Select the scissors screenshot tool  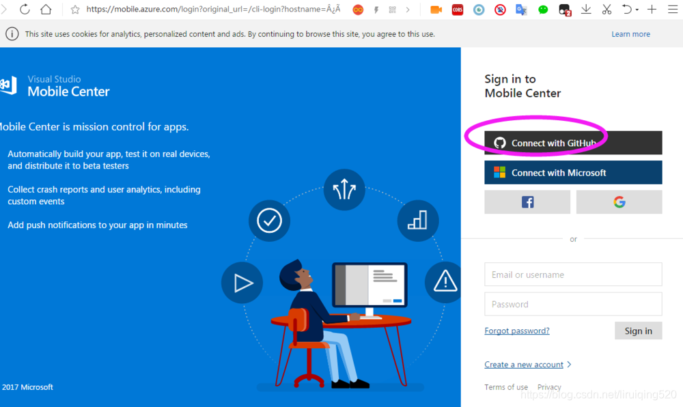607,9
